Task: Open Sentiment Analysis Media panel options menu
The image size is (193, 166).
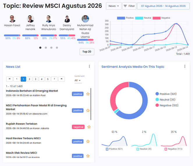Action: (x=185, y=66)
